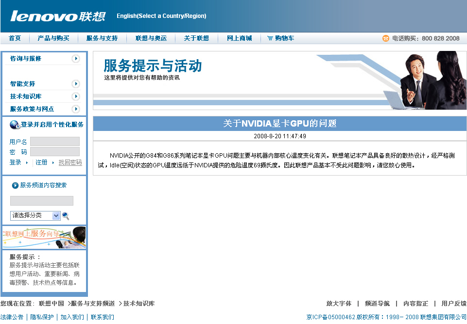Open the 智能支持 sidebar link
Viewport: 467px width, 324px height.
[x=23, y=84]
